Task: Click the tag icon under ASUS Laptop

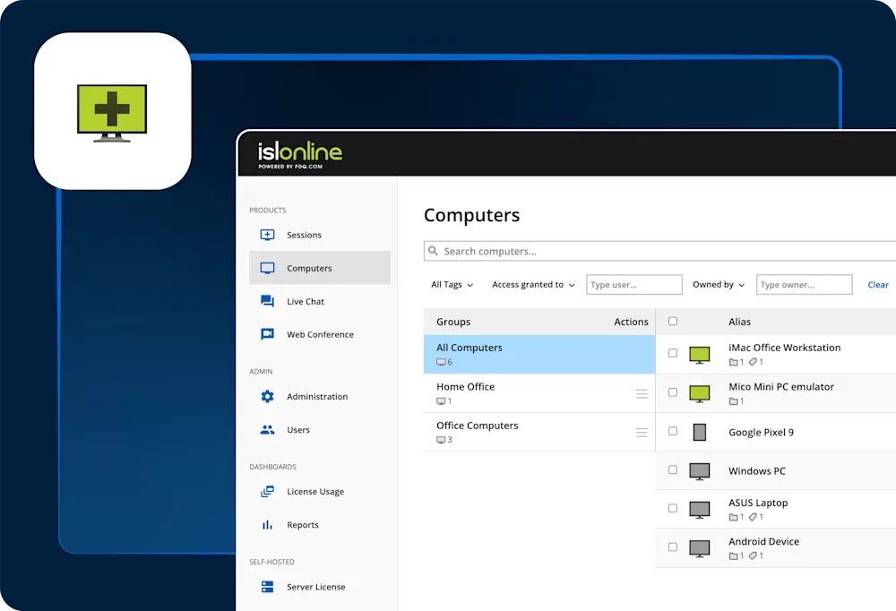Action: (x=753, y=517)
